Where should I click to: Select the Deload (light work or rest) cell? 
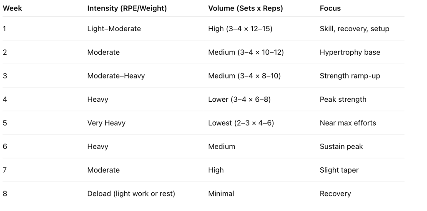click(x=131, y=193)
